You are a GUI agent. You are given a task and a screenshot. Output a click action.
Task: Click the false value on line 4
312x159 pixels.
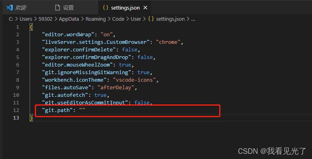click(x=130, y=49)
